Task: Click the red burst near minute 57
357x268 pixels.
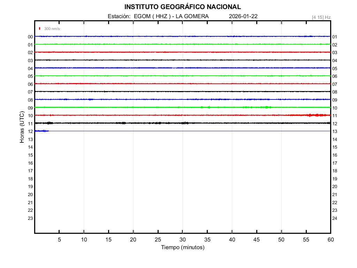Action: (317, 115)
